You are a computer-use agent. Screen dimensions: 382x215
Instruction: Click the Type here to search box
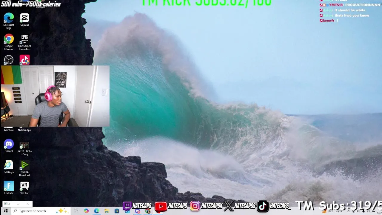coord(41,211)
